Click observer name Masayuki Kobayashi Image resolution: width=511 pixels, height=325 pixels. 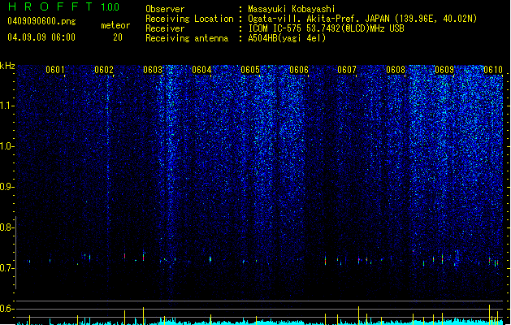pos(292,9)
